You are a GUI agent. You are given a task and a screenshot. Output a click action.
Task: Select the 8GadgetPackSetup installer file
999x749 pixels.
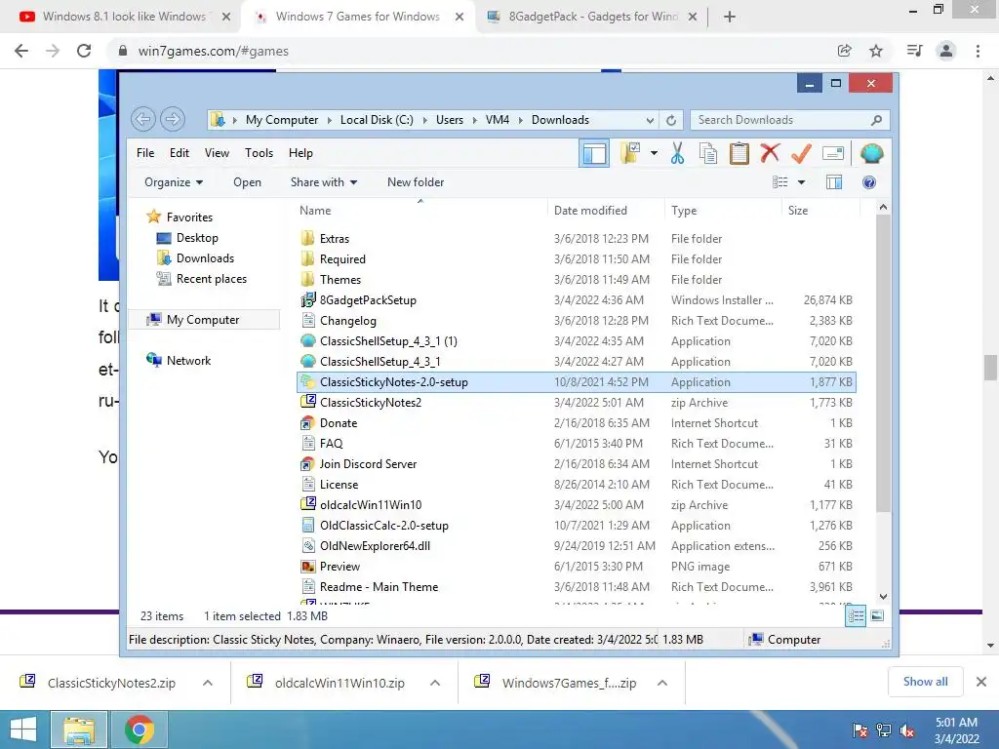(576, 300)
